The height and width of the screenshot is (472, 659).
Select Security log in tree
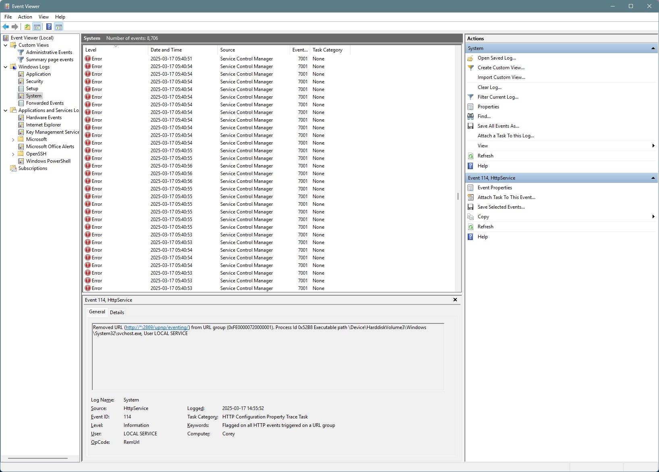[x=35, y=81]
